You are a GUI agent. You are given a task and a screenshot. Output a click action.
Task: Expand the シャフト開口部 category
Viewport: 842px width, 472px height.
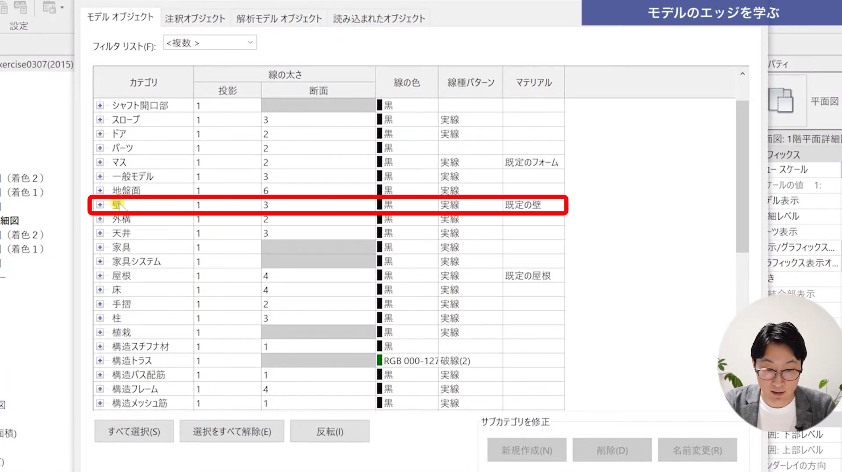(x=100, y=105)
